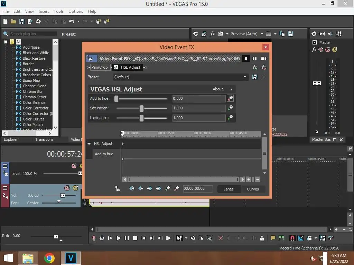
Task: Open the Insert menu
Action: 44,11
